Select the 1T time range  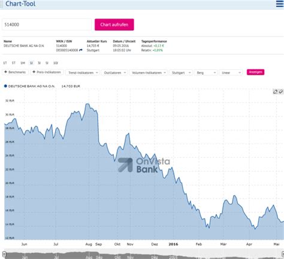click(x=5, y=63)
